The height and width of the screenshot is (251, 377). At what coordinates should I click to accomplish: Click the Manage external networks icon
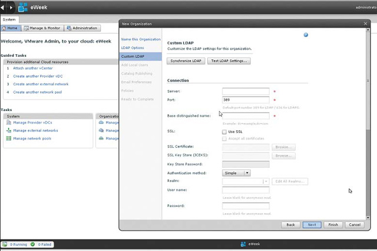point(9,130)
